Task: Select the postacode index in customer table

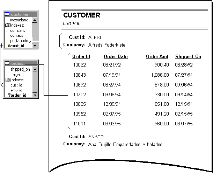Action: (19, 41)
